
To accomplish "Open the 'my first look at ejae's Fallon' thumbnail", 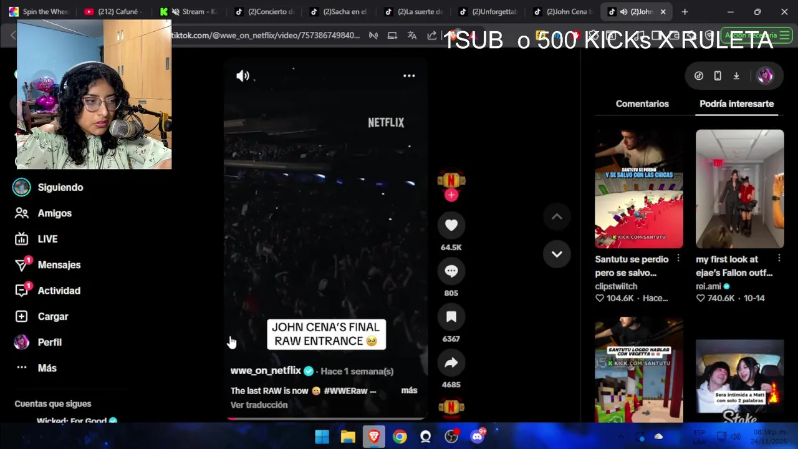I will click(739, 189).
